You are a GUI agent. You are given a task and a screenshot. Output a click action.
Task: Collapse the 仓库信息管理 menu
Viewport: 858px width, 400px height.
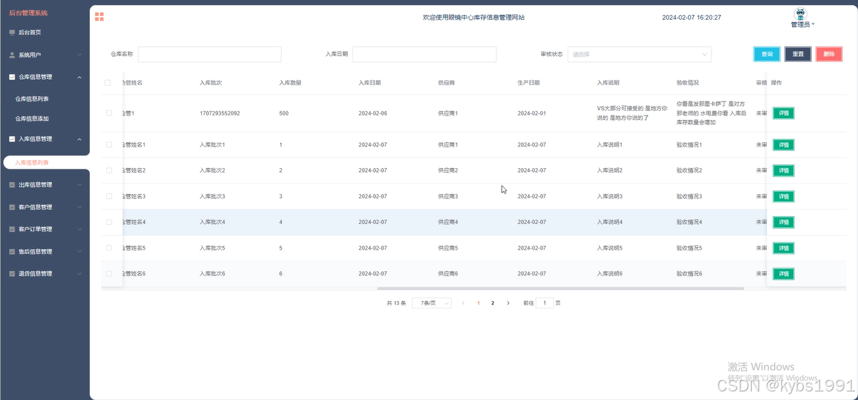click(80, 77)
